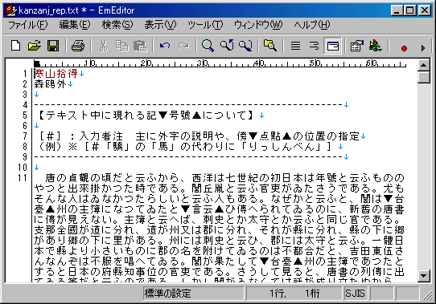Screen dimensions: 436x304
Task: Click the title text 寒山拾得 on line 1
Action: (56, 74)
